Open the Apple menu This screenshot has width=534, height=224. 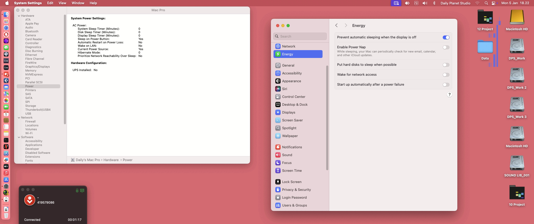[x=7, y=3]
